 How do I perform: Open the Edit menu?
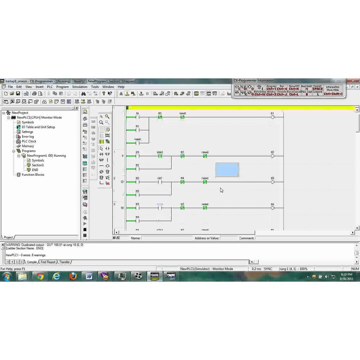coord(19,87)
